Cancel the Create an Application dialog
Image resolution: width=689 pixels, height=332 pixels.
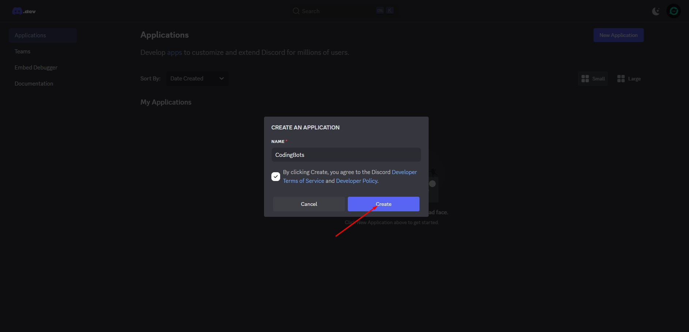[x=309, y=204]
